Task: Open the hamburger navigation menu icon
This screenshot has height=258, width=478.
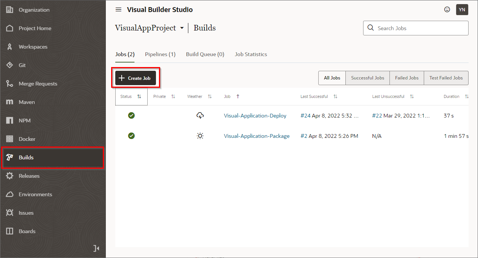Action: pos(118,10)
